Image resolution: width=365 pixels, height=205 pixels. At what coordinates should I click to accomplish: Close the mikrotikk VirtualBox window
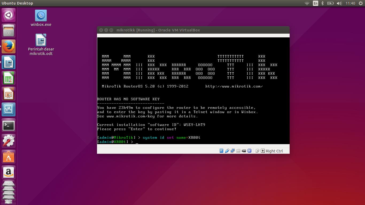pos(101,30)
